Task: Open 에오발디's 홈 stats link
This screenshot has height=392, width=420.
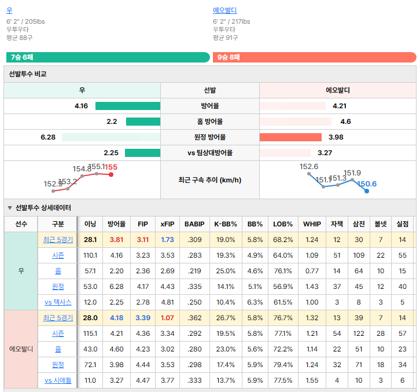Action: pos(58,349)
